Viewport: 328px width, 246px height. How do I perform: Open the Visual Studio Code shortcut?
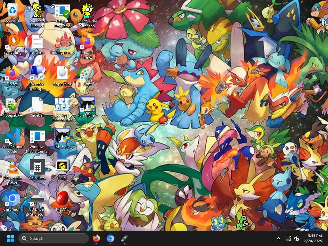click(x=12, y=141)
